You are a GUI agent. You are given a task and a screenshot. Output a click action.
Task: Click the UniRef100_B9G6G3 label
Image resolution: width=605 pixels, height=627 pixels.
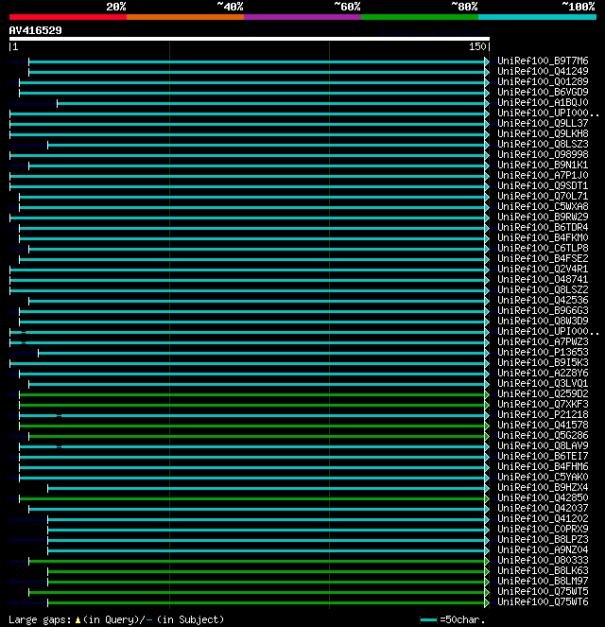click(543, 310)
